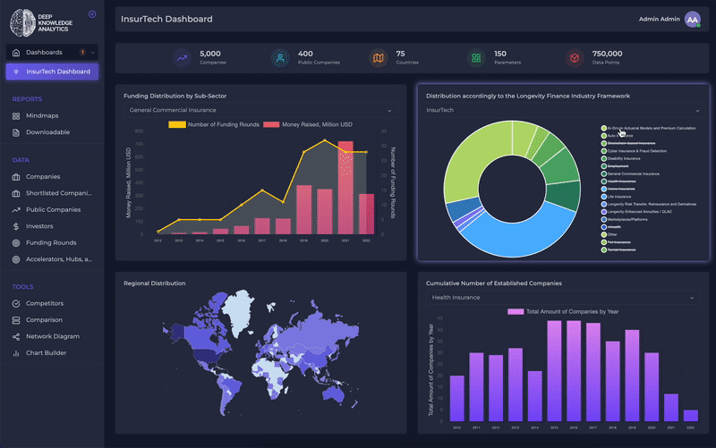
Task: Click the yellow Number of Funding Rounds swatch
Action: tap(177, 124)
